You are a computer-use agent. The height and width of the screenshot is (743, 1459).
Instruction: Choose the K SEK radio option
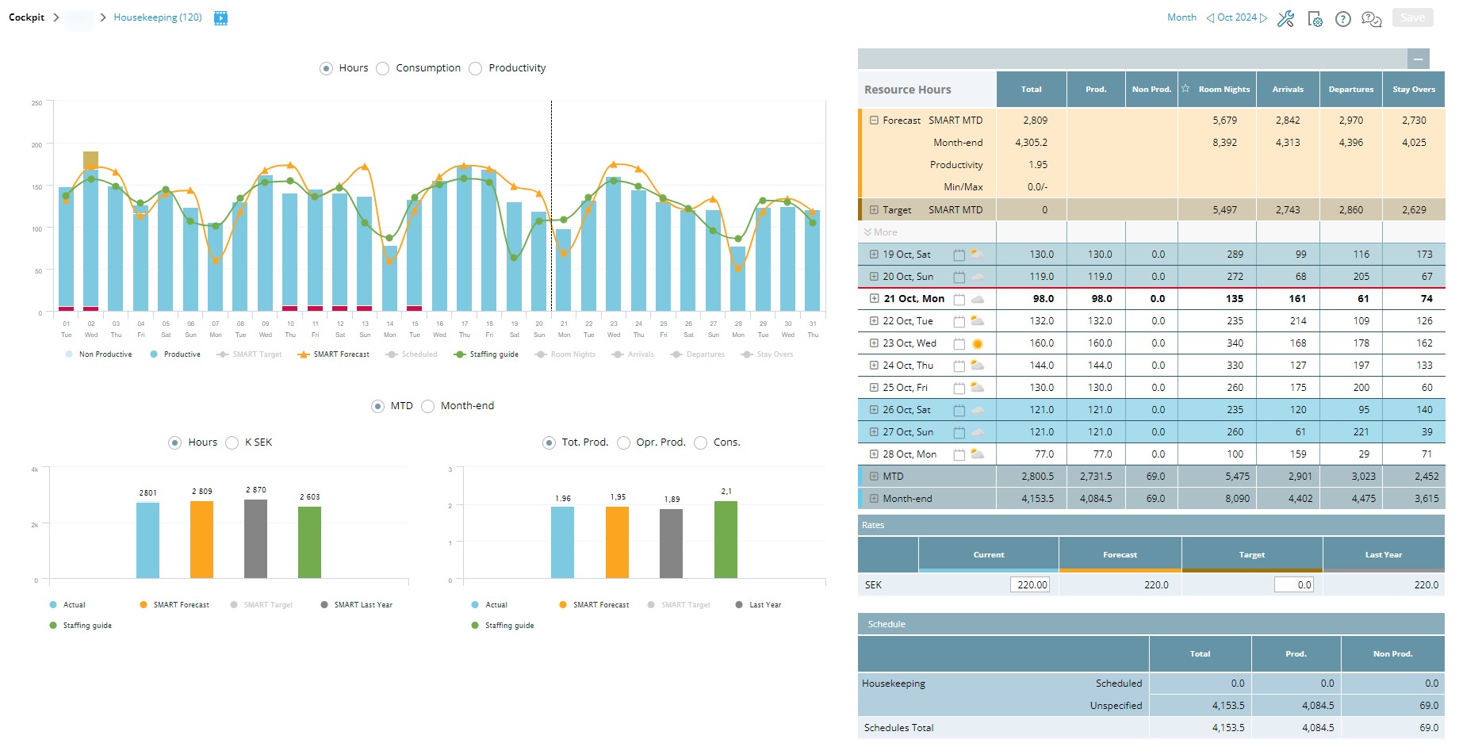point(232,442)
